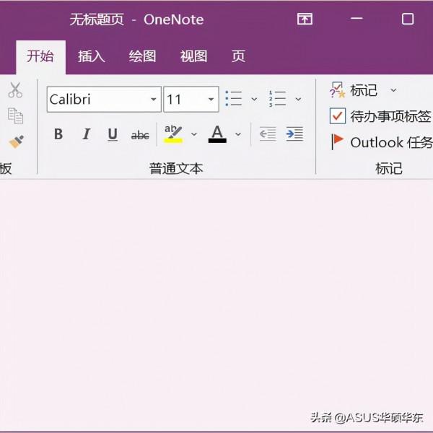Viewport: 433px width, 433px height.
Task: Select the Format Painter brush
Action: click(17, 141)
